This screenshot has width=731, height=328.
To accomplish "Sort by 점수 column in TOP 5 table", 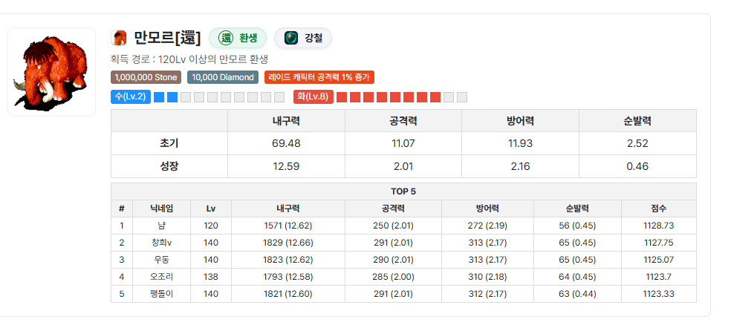I will [659, 209].
